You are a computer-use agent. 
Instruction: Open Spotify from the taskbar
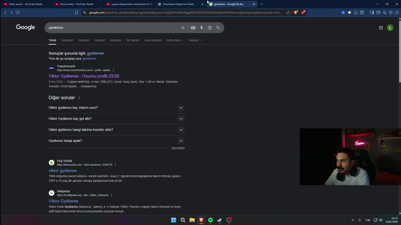click(x=211, y=220)
